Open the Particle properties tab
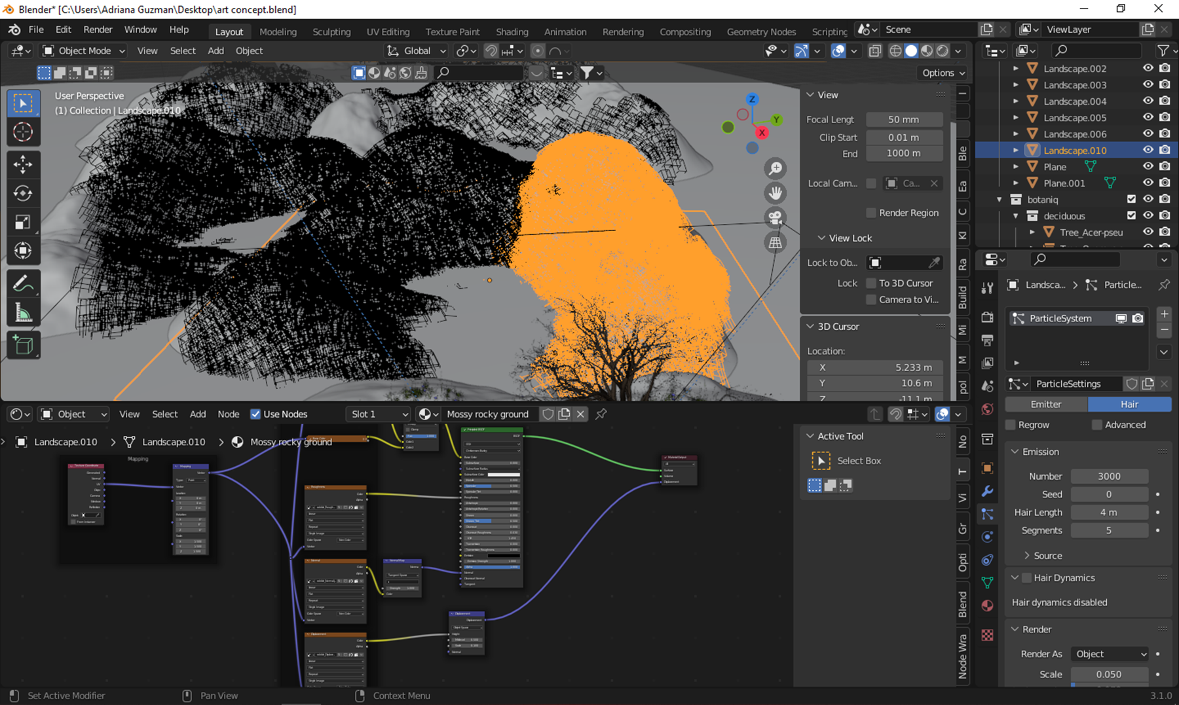Viewport: 1179px width, 705px height. (x=988, y=514)
